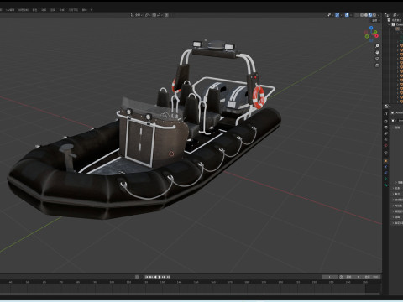The image size is (403, 302).
Task: Select the Scene Collection row in outliner
Action: (395, 20)
